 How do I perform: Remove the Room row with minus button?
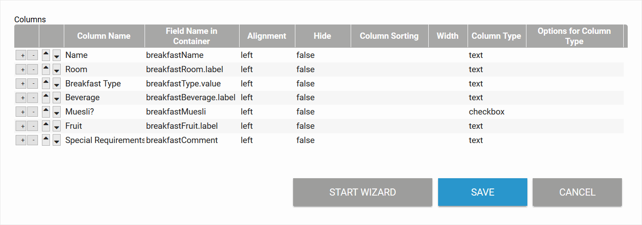tap(33, 70)
